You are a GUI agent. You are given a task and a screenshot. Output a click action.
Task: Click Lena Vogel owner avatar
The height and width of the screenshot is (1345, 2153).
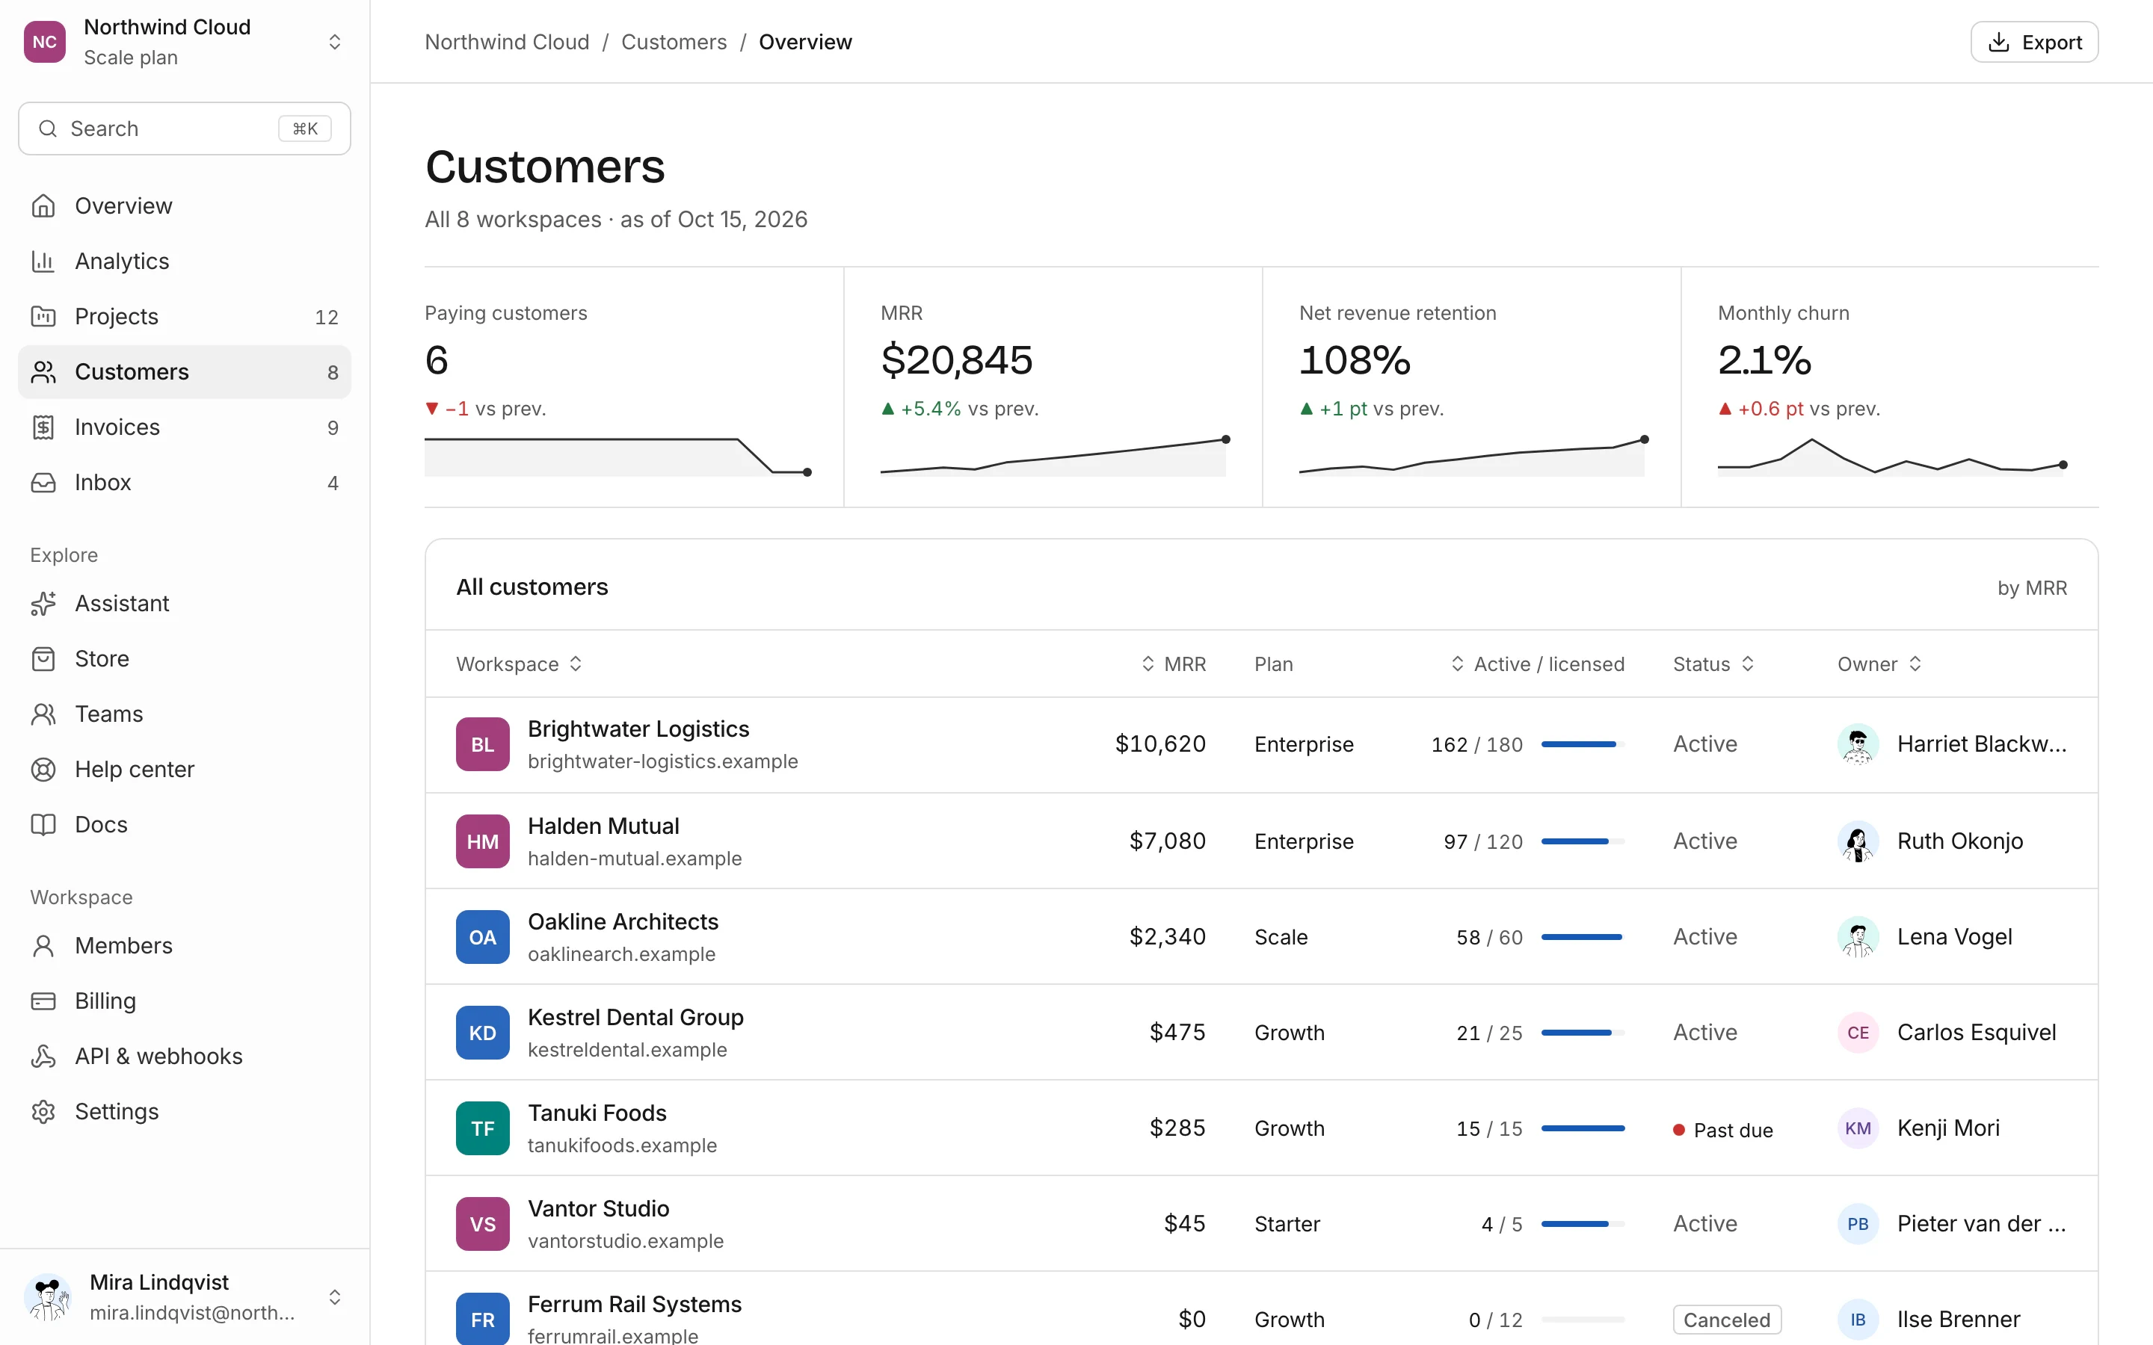(x=1858, y=937)
